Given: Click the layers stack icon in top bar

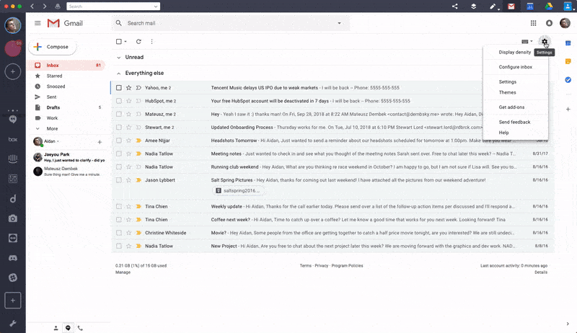Looking at the screenshot, I should [x=474, y=6].
